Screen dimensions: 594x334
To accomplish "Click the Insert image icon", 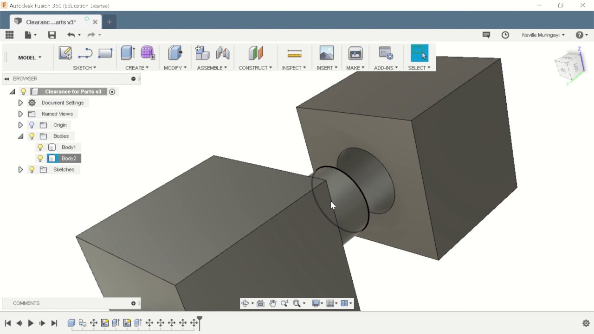I will tap(327, 53).
